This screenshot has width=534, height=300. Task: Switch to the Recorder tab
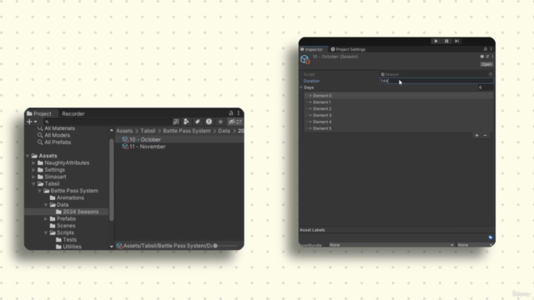click(73, 113)
